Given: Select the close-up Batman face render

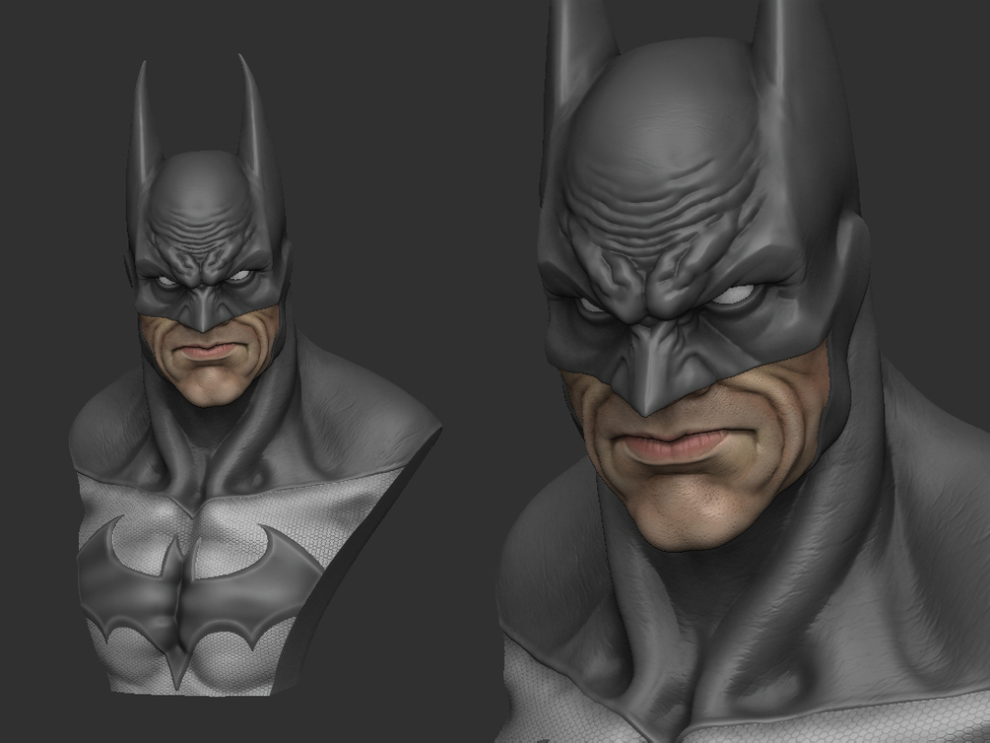Looking at the screenshot, I should click(743, 371).
